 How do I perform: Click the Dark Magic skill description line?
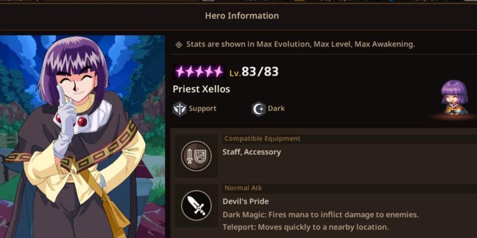(x=321, y=215)
